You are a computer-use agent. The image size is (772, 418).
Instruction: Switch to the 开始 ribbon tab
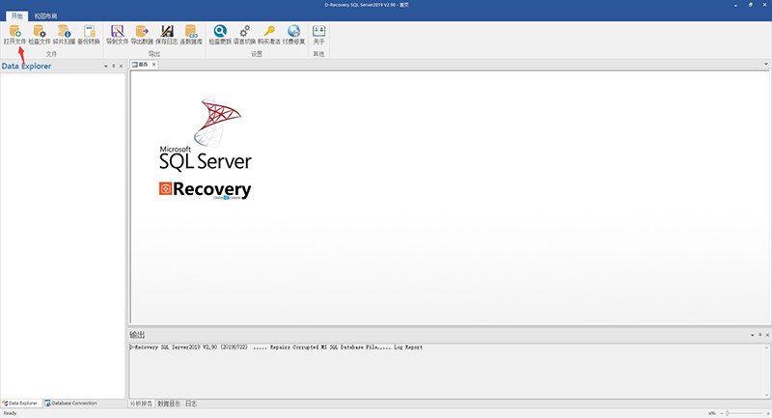16,16
